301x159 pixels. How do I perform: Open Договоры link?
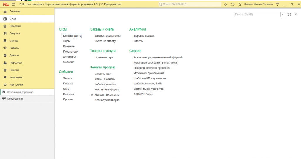pos(69,57)
